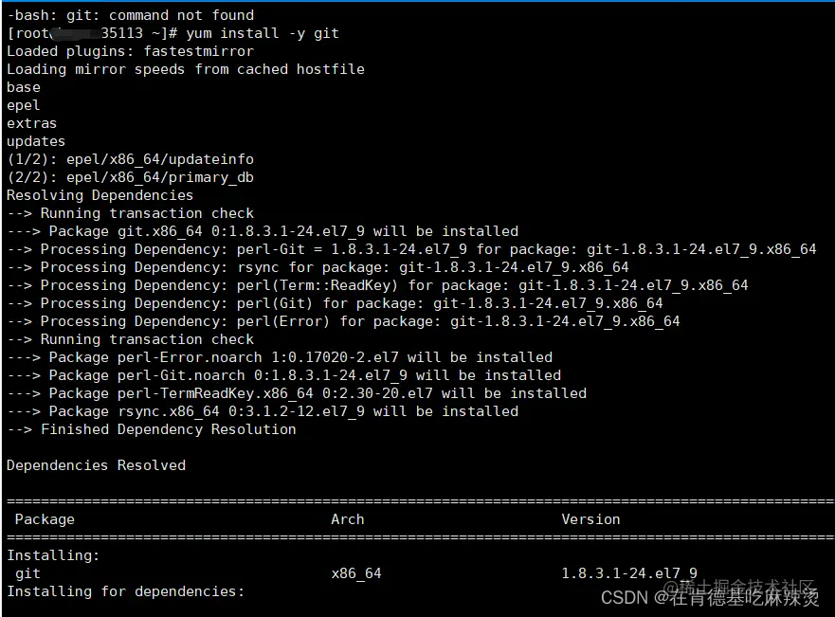Click the 'extras' repository line
The image size is (835, 617).
(x=32, y=123)
